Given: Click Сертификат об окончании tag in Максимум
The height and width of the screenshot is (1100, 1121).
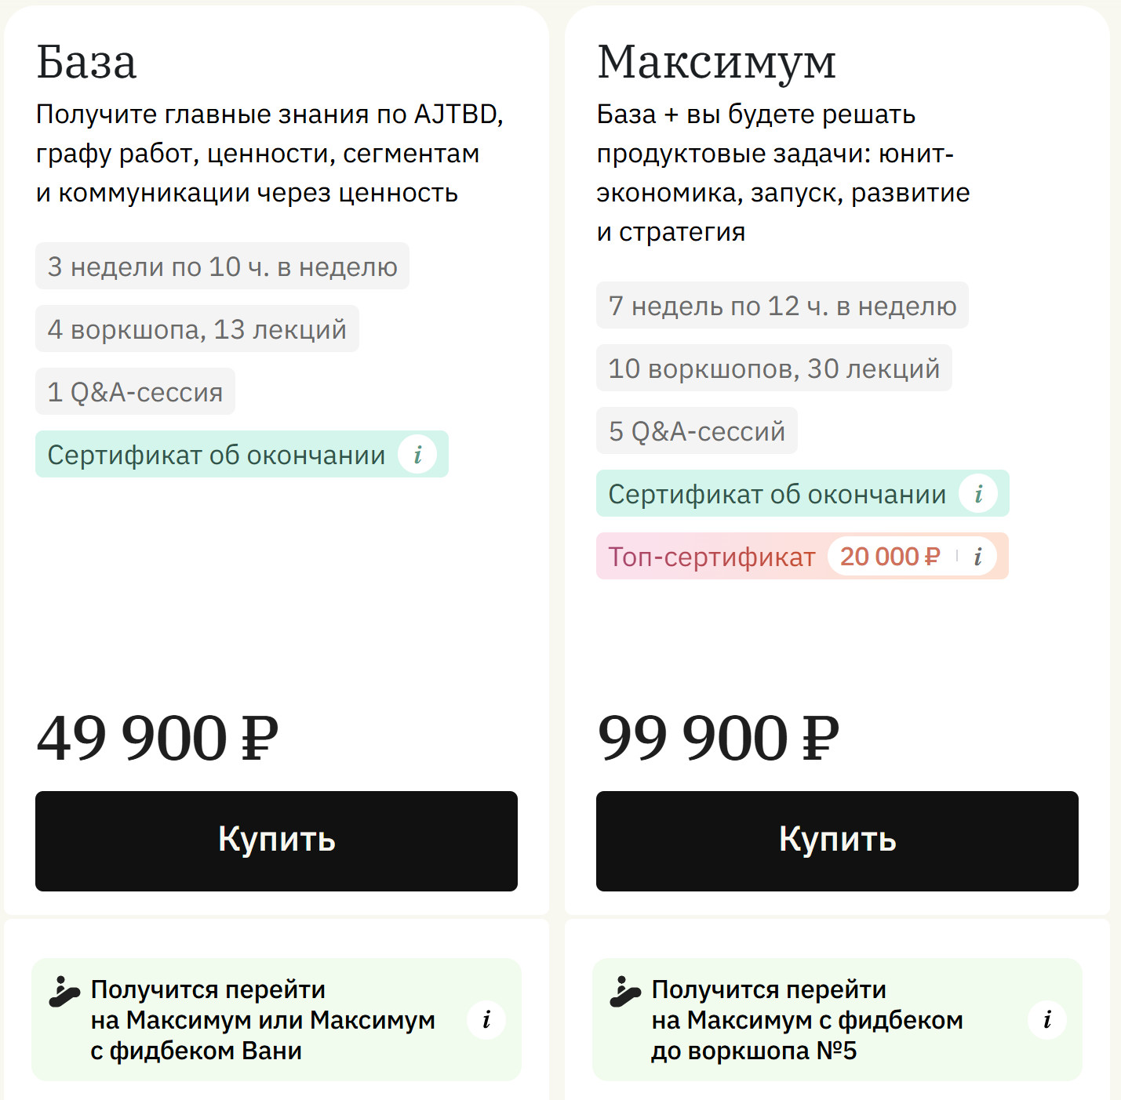Looking at the screenshot, I should 777,494.
